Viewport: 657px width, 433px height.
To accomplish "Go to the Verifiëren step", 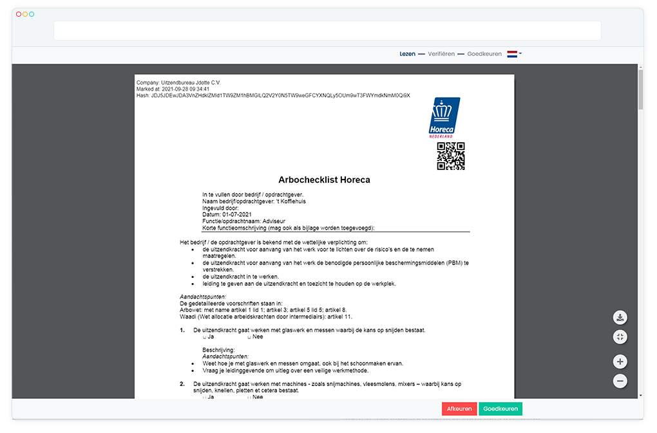I will [441, 54].
